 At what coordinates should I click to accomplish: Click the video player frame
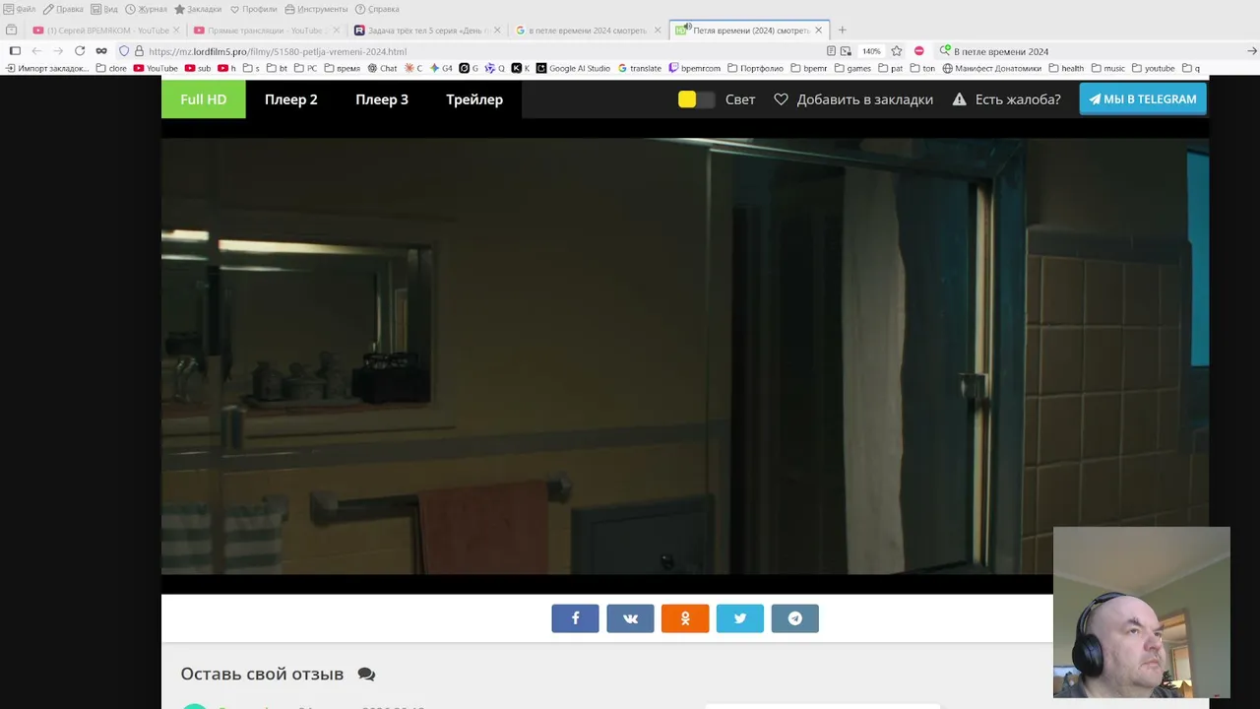click(685, 355)
